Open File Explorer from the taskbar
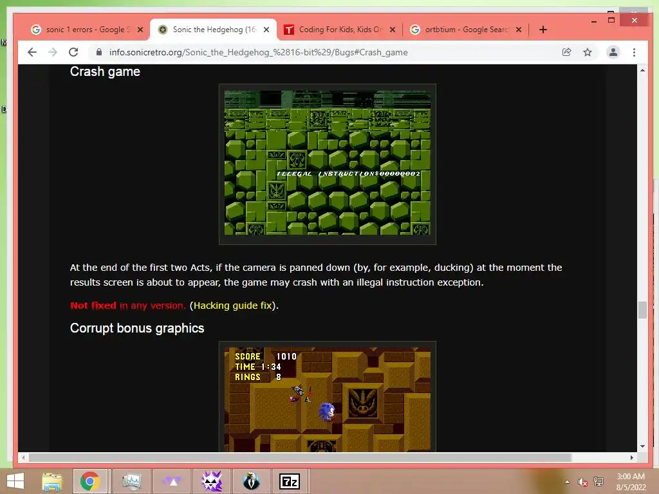This screenshot has height=494, width=659. tap(52, 481)
